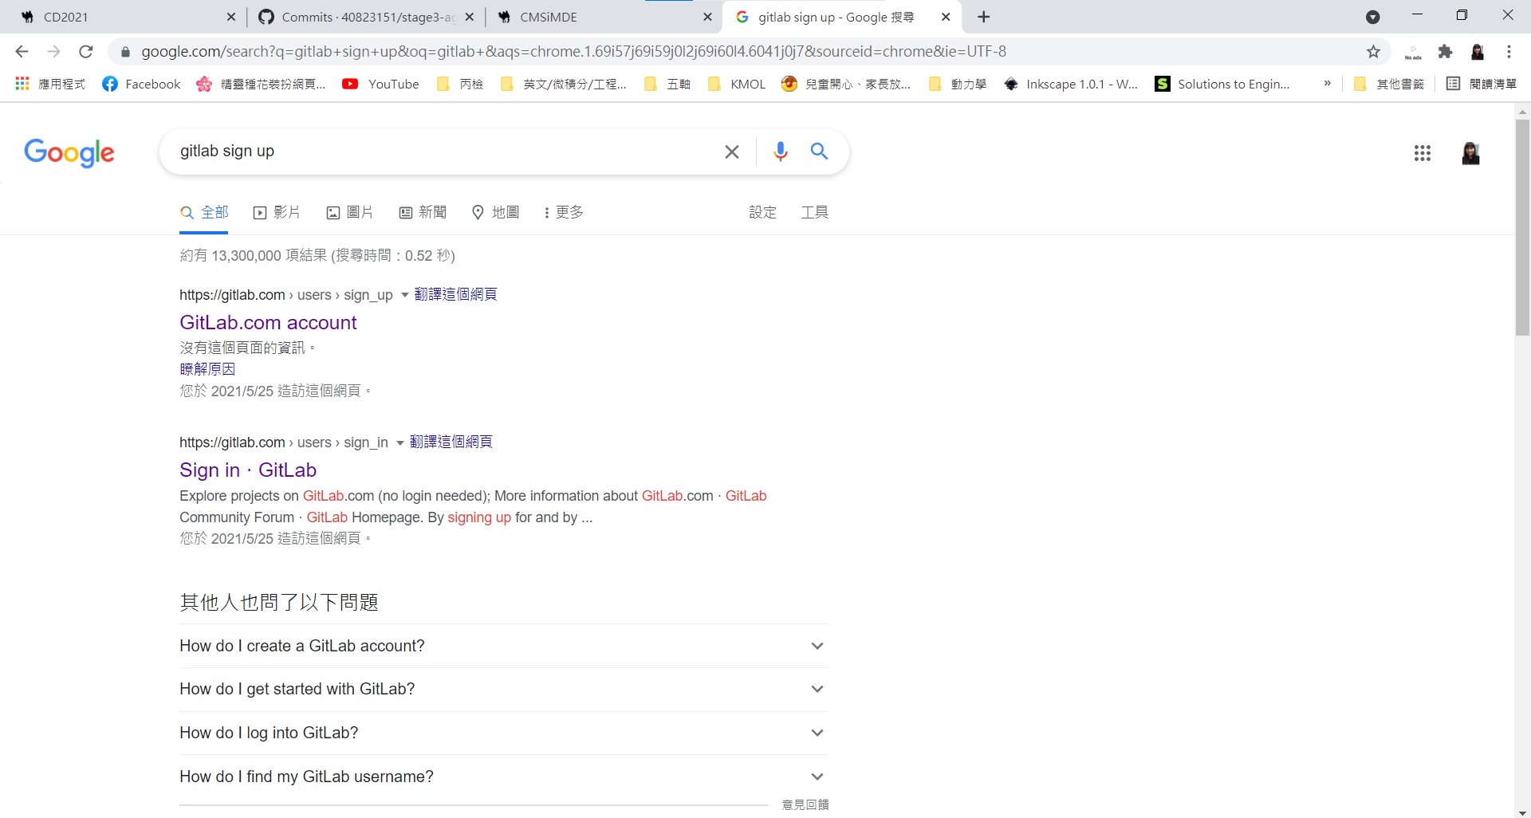The height and width of the screenshot is (818, 1531).
Task: Open the Facebook bookmark
Action: pyautogui.click(x=141, y=84)
